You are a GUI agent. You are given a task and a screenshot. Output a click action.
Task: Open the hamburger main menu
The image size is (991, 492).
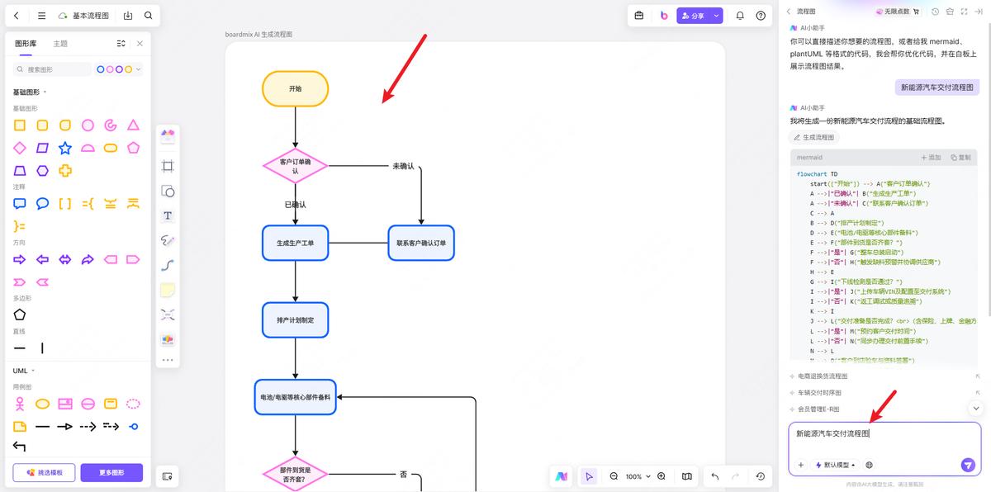[41, 16]
